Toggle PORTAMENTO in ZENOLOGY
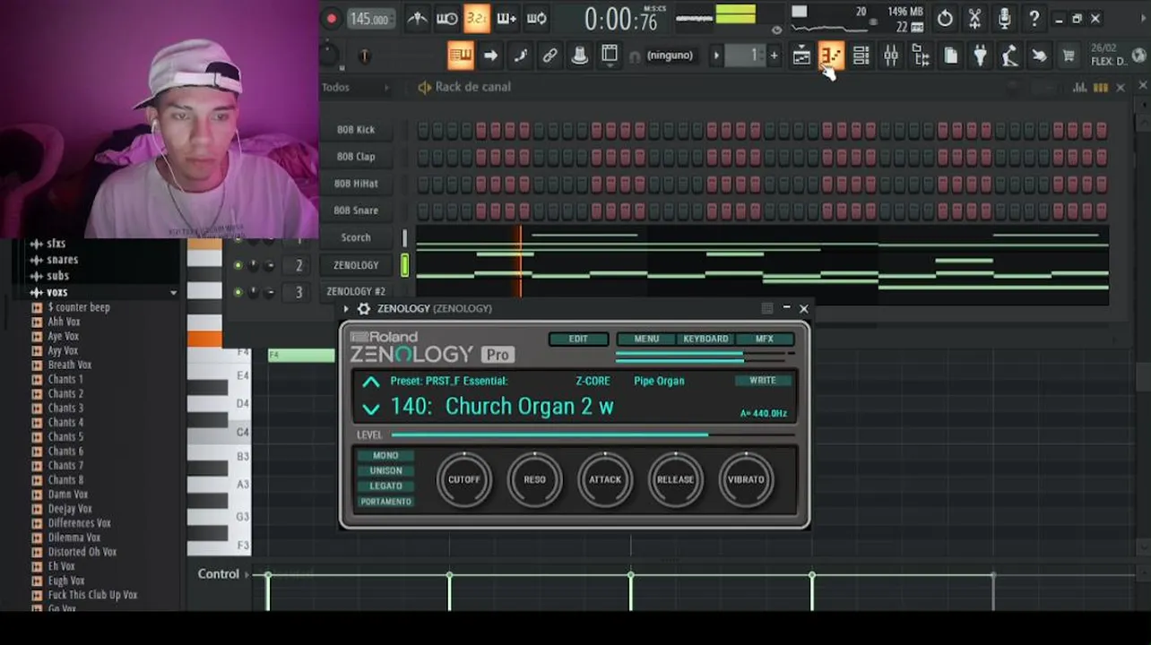Image resolution: width=1151 pixels, height=645 pixels. coord(385,502)
